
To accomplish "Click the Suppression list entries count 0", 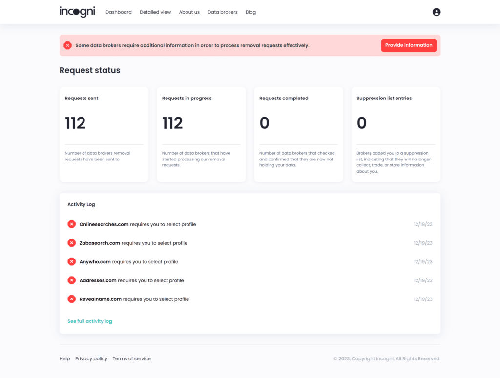I will 362,123.
